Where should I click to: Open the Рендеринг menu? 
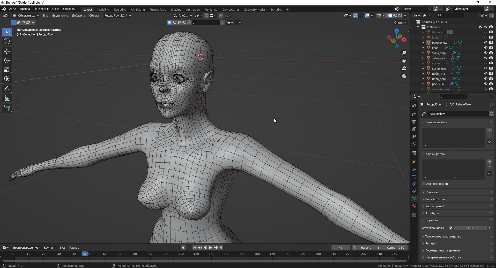pos(41,9)
